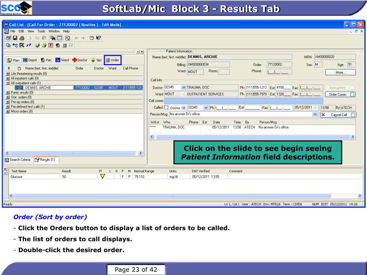
Task: Sort call list by Spc flask button
Action: [96, 60]
